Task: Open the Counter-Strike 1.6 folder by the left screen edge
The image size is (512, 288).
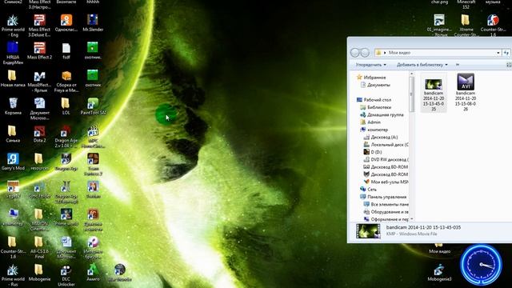Action: pos(13,247)
